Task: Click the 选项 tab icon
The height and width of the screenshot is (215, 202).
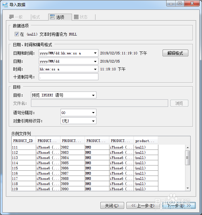Action: [x=52, y=17]
